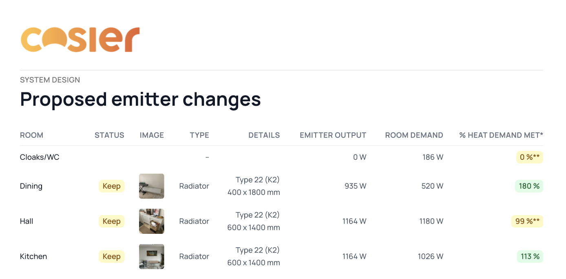Click the ROOM column header

31,135
